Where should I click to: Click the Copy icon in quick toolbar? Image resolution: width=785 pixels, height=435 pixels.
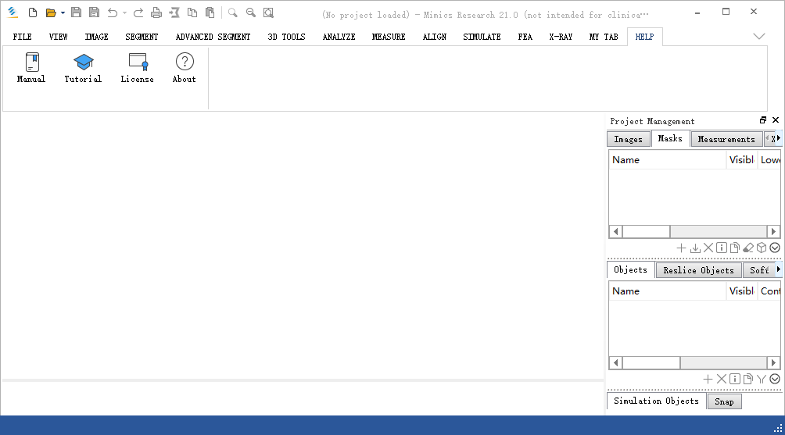click(192, 12)
